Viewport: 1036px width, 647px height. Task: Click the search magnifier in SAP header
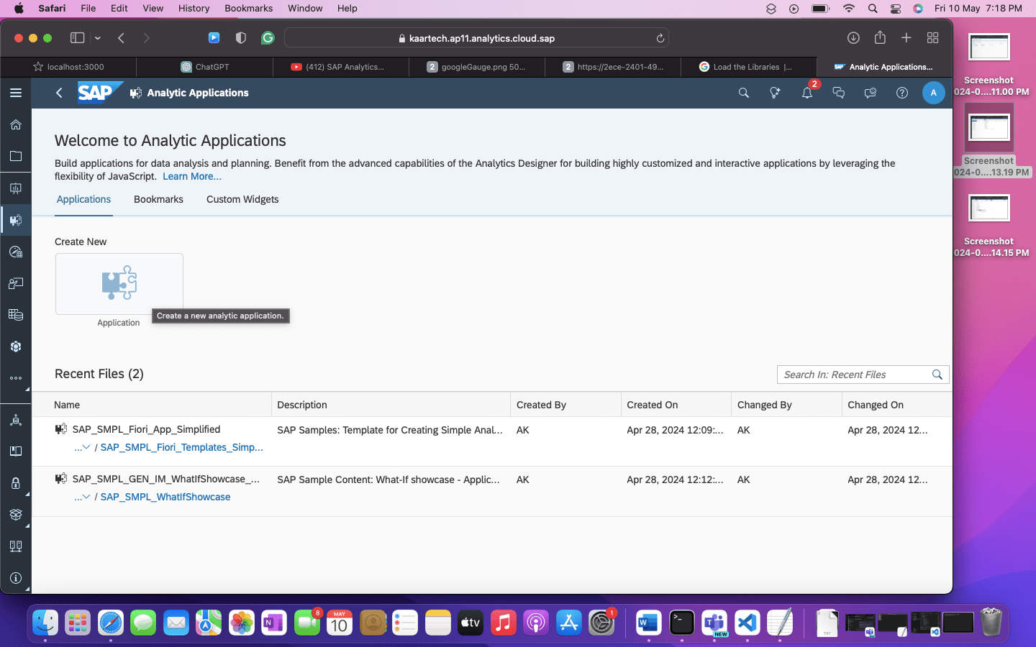743,93
